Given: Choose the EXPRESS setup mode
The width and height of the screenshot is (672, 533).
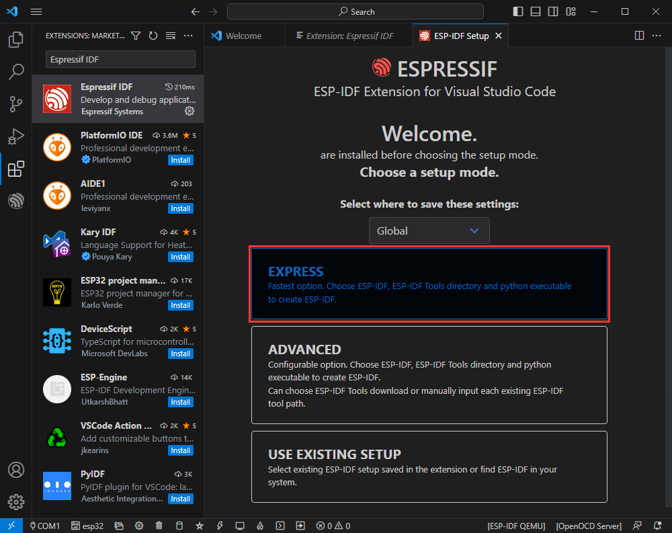Looking at the screenshot, I should [429, 284].
